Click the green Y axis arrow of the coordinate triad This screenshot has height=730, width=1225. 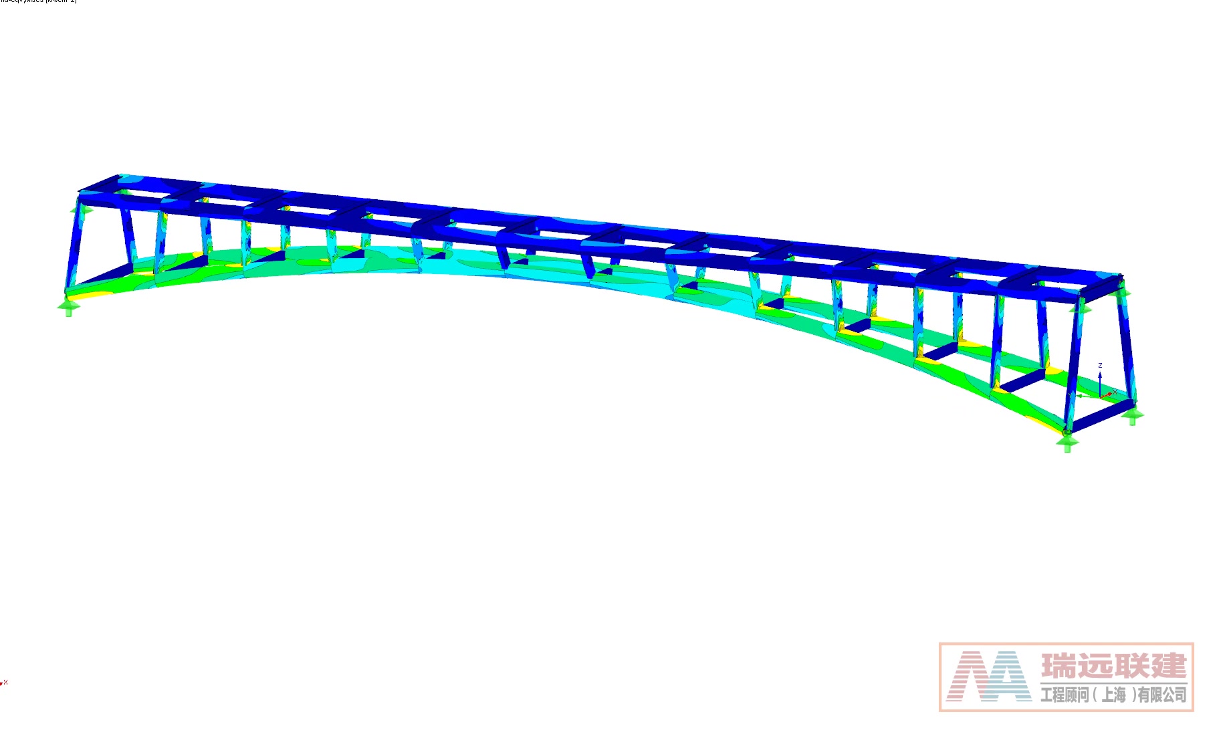click(1088, 396)
